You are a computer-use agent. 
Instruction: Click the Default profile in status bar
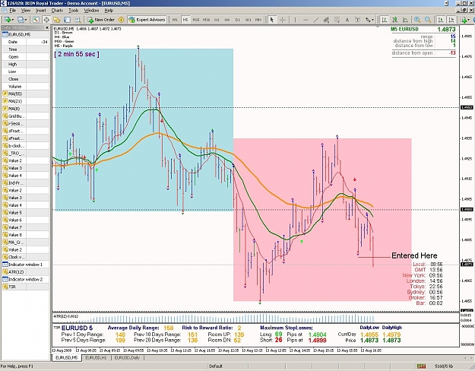[216, 366]
